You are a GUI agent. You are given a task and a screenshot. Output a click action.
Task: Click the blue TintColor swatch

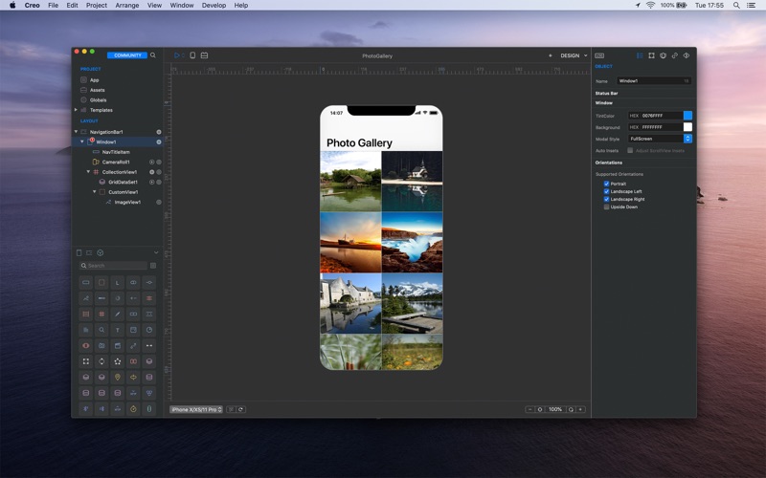(x=687, y=116)
